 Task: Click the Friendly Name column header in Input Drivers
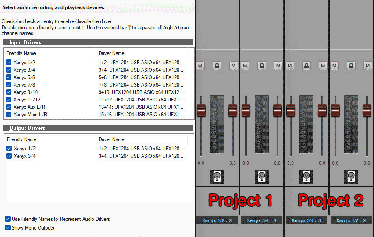point(21,53)
